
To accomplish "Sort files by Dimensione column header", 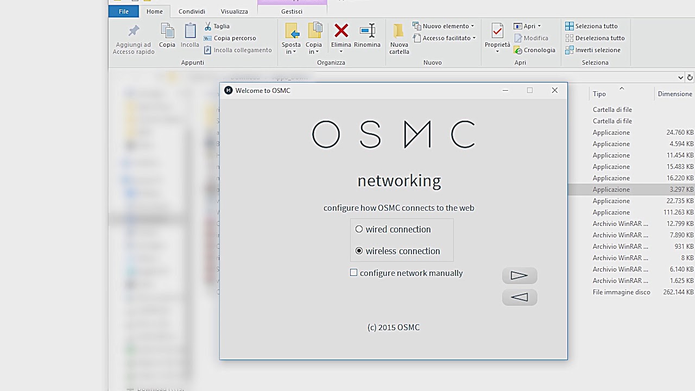I will click(x=675, y=94).
